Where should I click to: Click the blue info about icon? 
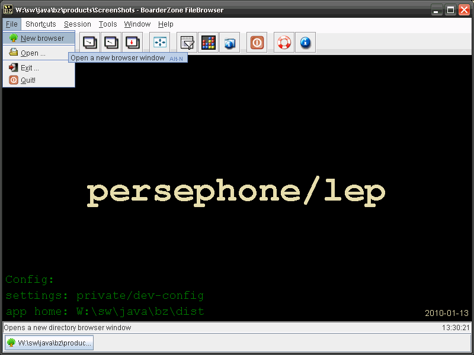(305, 43)
